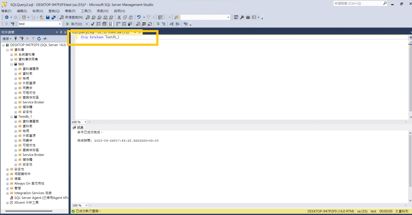Click the 執行(X) execute button
This screenshot has height=215, width=412.
[74, 24]
